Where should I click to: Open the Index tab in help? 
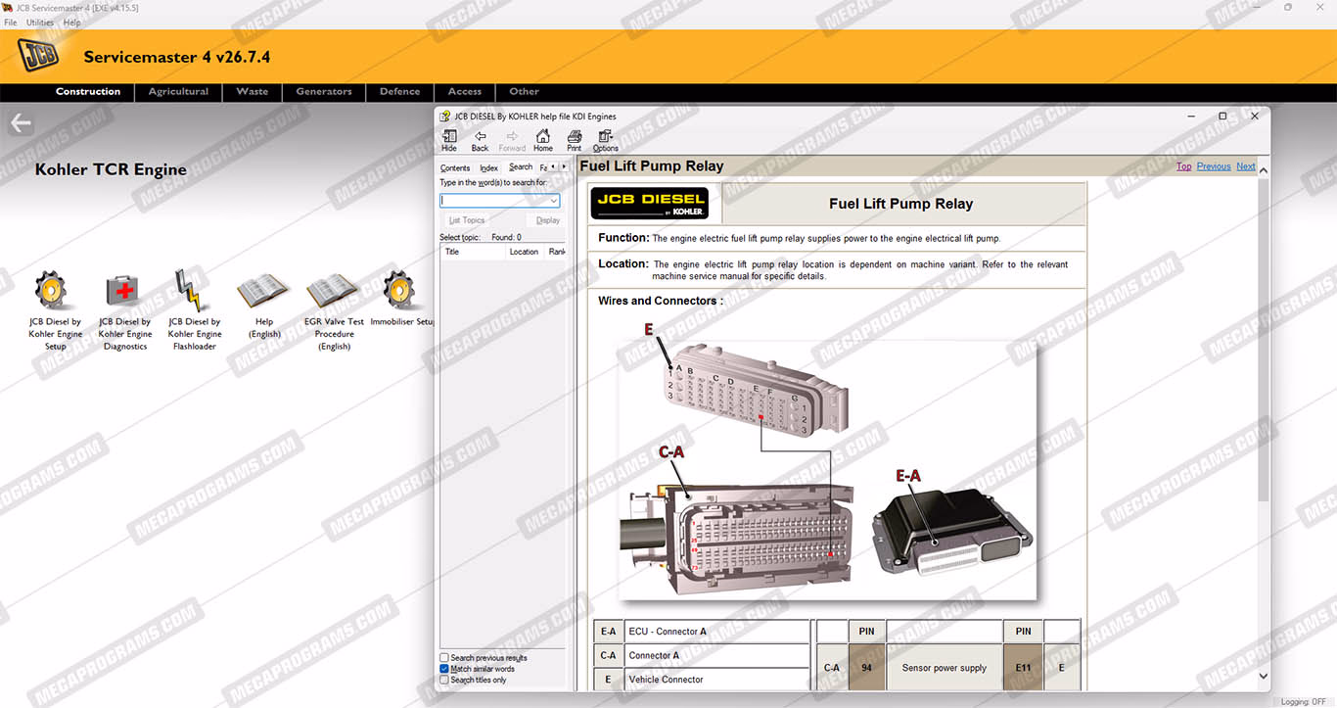[489, 168]
